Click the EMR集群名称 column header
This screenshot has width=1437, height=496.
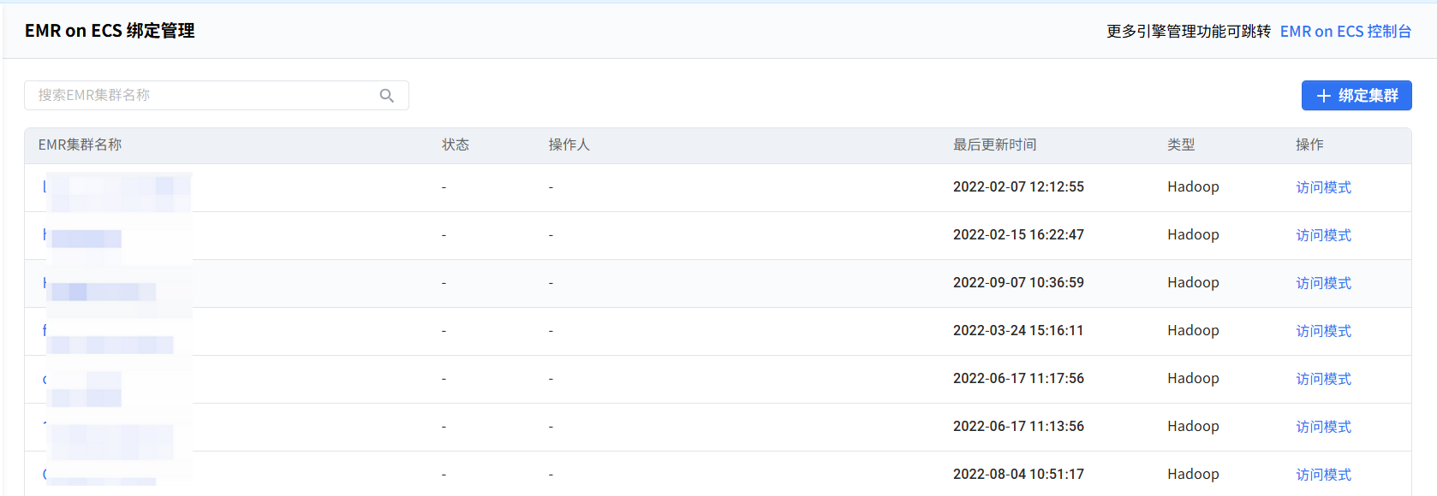click(x=80, y=145)
